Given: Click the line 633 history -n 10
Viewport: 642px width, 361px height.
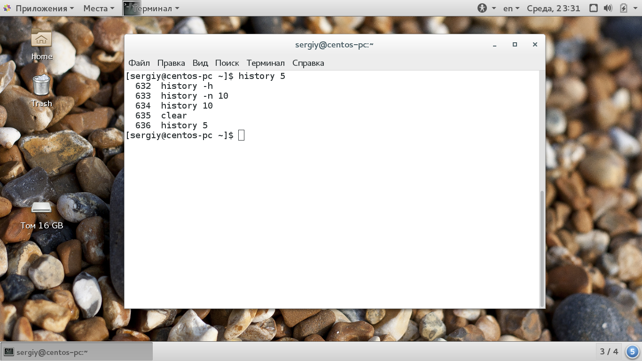Looking at the screenshot, I should [x=181, y=96].
